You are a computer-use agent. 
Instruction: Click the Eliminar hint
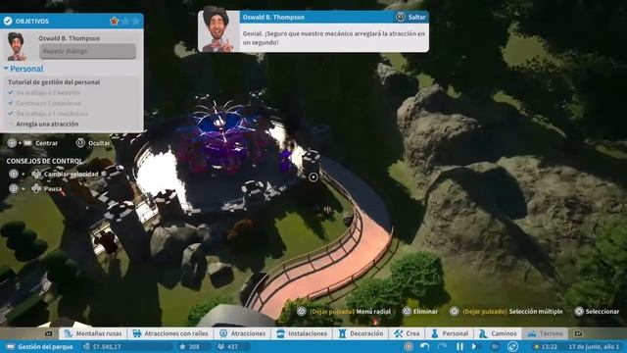click(425, 312)
